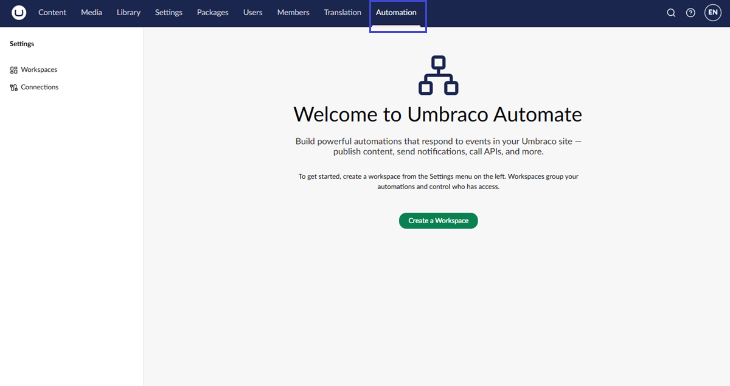Open Connections in the sidebar

click(40, 88)
